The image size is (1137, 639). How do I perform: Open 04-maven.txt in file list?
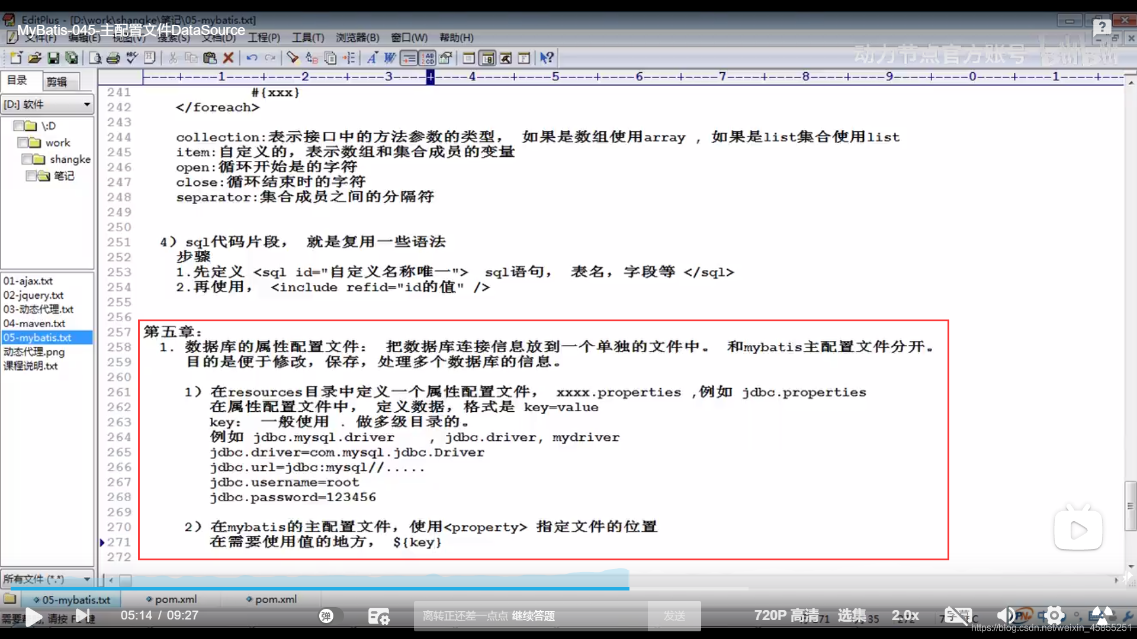[x=34, y=324]
